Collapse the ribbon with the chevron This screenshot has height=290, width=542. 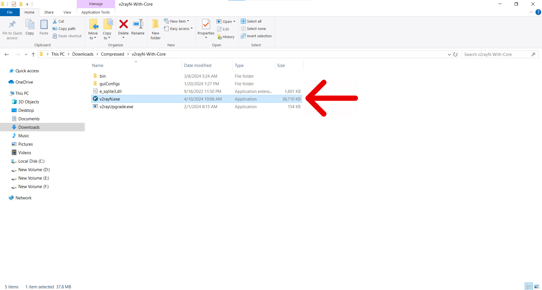tap(531, 12)
